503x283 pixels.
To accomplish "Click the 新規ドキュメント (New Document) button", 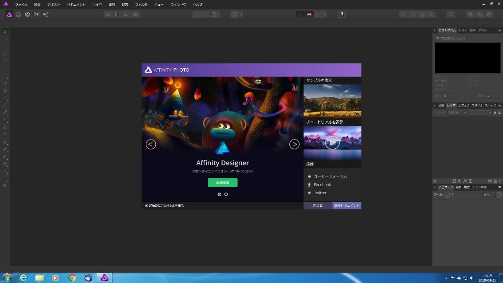I will 347,205.
